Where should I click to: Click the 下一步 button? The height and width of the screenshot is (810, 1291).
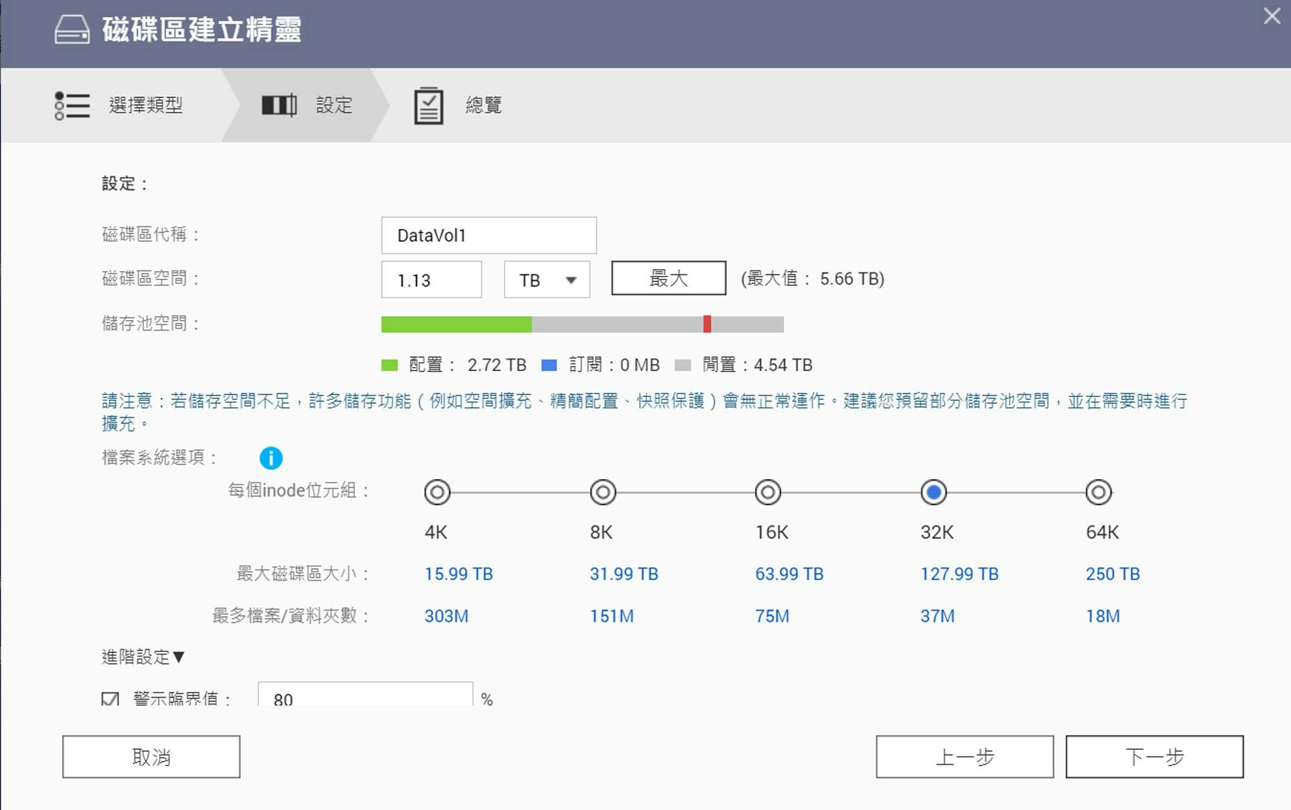[x=1154, y=756]
